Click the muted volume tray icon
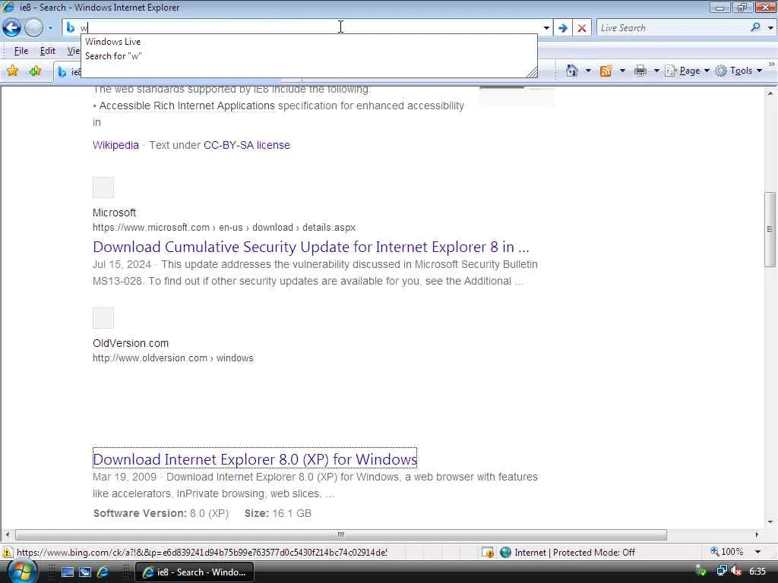The image size is (778, 583). tap(736, 572)
